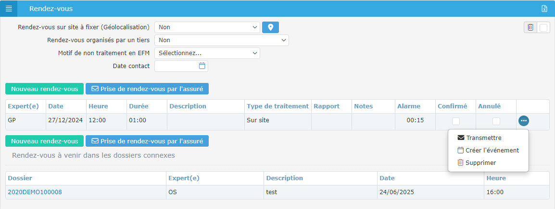Expand the Rendez-vous sur site à fixer dropdown
The width and height of the screenshot is (555, 209).
(x=207, y=27)
